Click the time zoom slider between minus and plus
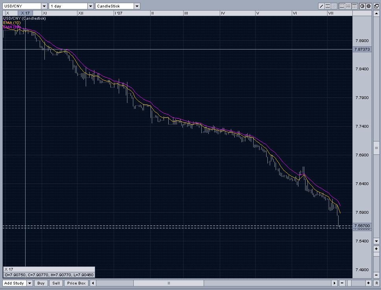This screenshot has height=290, width=381. pos(349,283)
